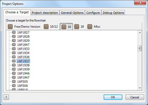Image resolution: width=148 pixels, height=105 pixels.
Task: Click the chip icon beside 16F1946
Action: click(x=14, y=73)
